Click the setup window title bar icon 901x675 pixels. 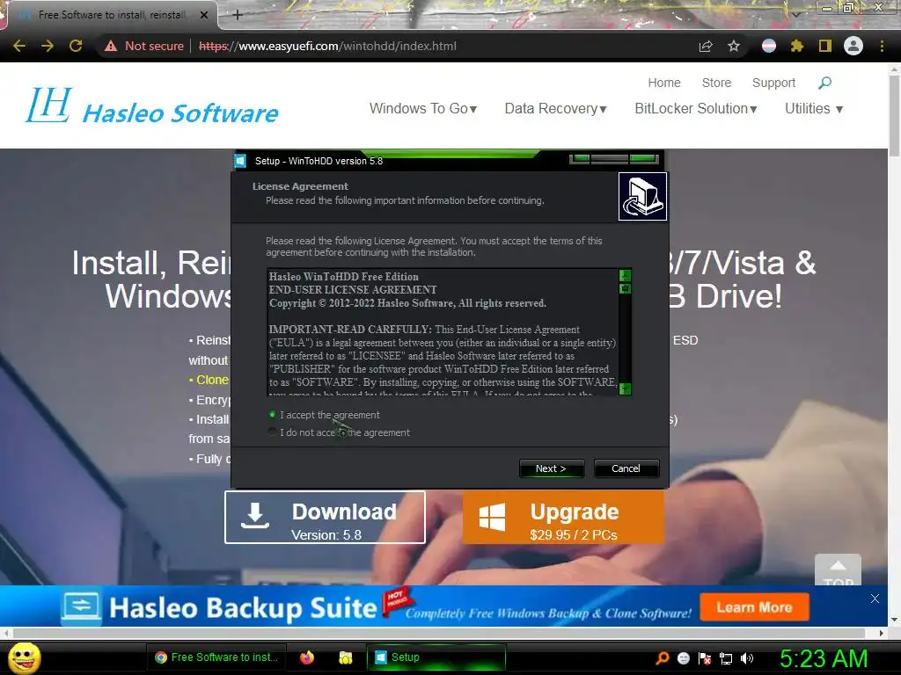tap(240, 161)
